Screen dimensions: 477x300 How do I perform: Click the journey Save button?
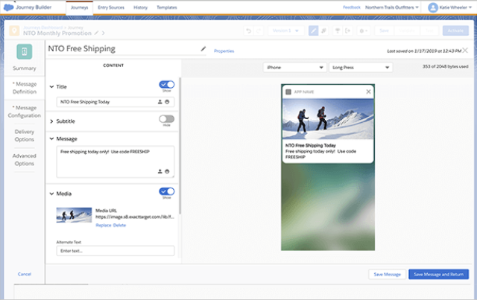(x=385, y=31)
